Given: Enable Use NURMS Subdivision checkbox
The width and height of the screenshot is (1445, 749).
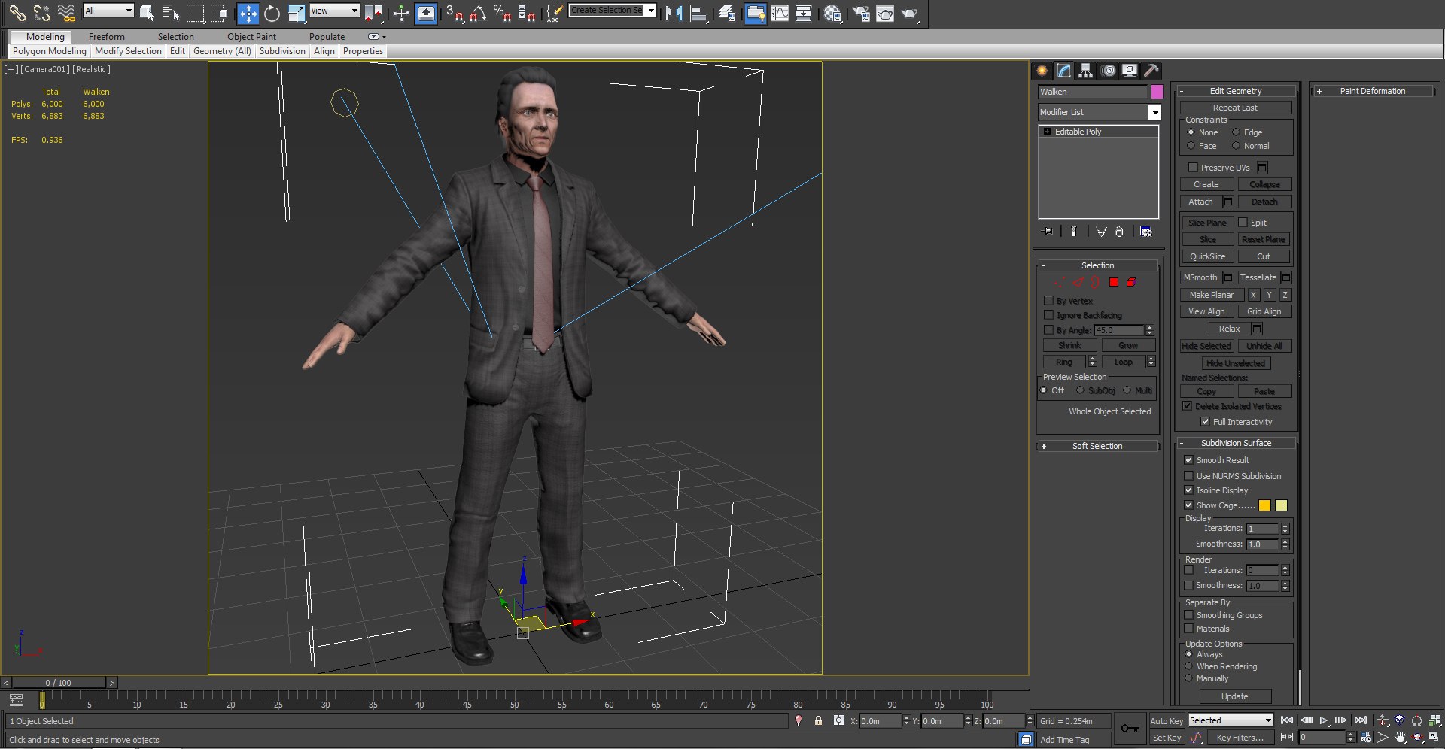Looking at the screenshot, I should [x=1188, y=475].
